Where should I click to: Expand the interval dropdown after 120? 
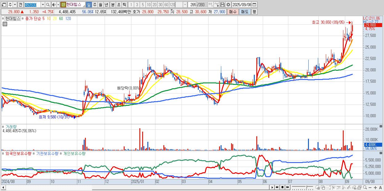pyautogui.click(x=185, y=5)
